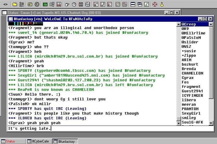Select +Zippo in the nick list
Viewport: 217px width, 144px height.
[195, 56]
